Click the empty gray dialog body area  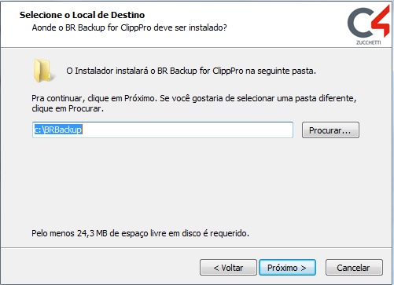tap(197, 183)
